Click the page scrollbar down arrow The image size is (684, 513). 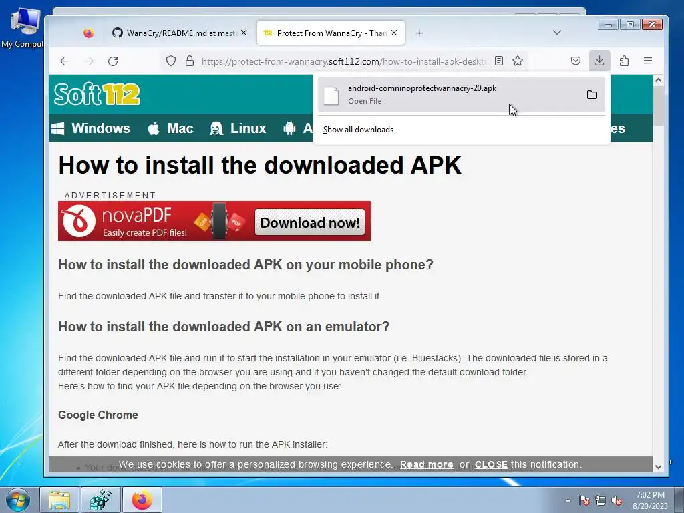click(x=658, y=467)
